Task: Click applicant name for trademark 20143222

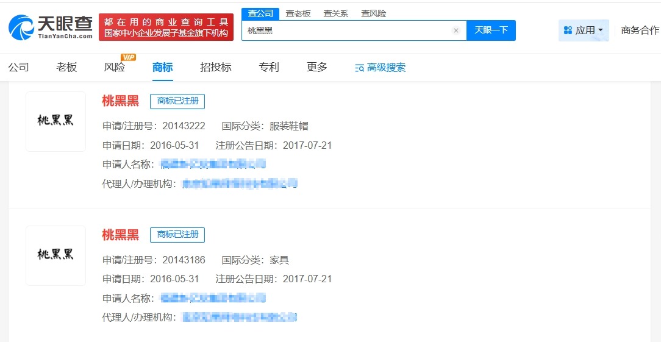Action: coord(213,165)
